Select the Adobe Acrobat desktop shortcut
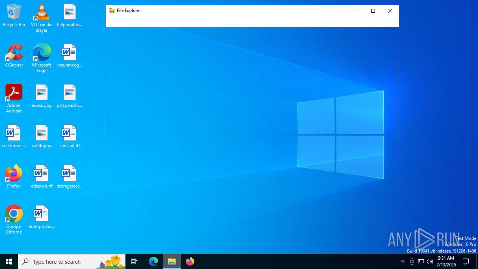This screenshot has height=269, width=478. click(x=14, y=99)
